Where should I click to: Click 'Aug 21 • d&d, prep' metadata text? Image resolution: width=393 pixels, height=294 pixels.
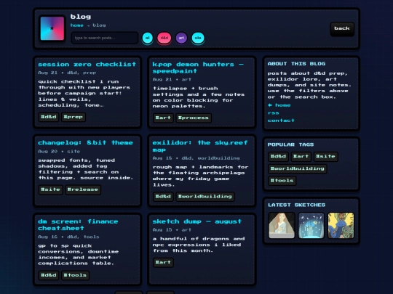click(x=67, y=73)
